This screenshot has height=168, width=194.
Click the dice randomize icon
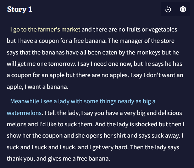183,10
